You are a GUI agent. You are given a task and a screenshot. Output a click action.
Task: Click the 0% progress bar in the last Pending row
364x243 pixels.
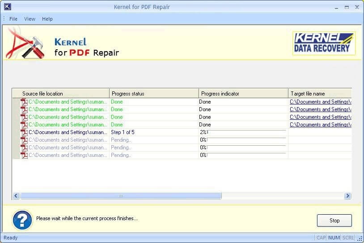(x=247, y=155)
